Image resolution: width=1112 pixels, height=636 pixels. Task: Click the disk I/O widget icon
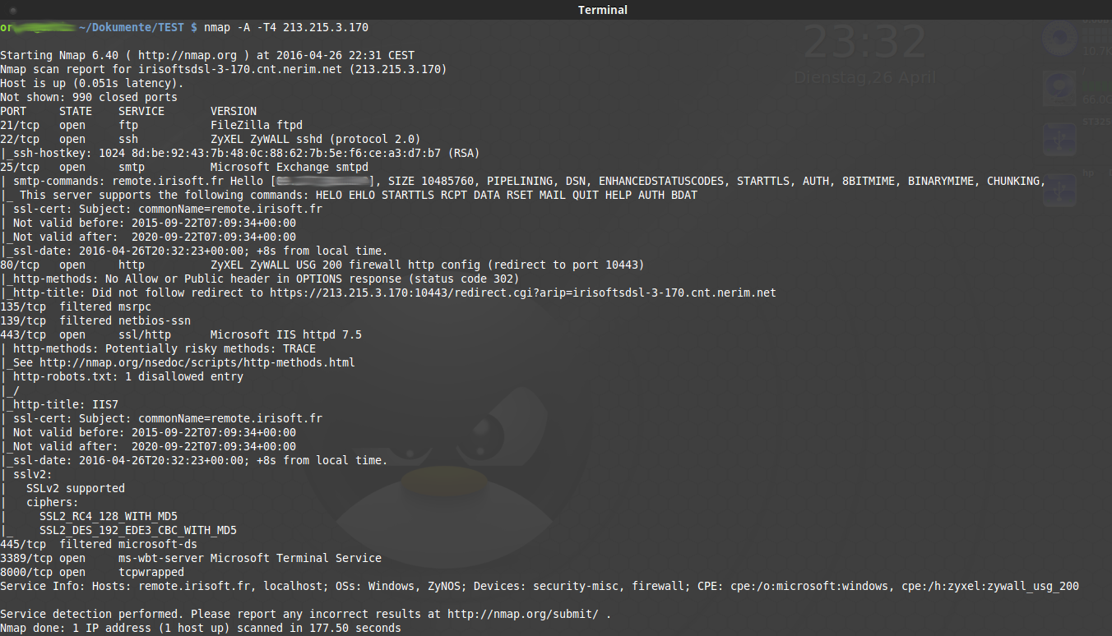click(1059, 38)
